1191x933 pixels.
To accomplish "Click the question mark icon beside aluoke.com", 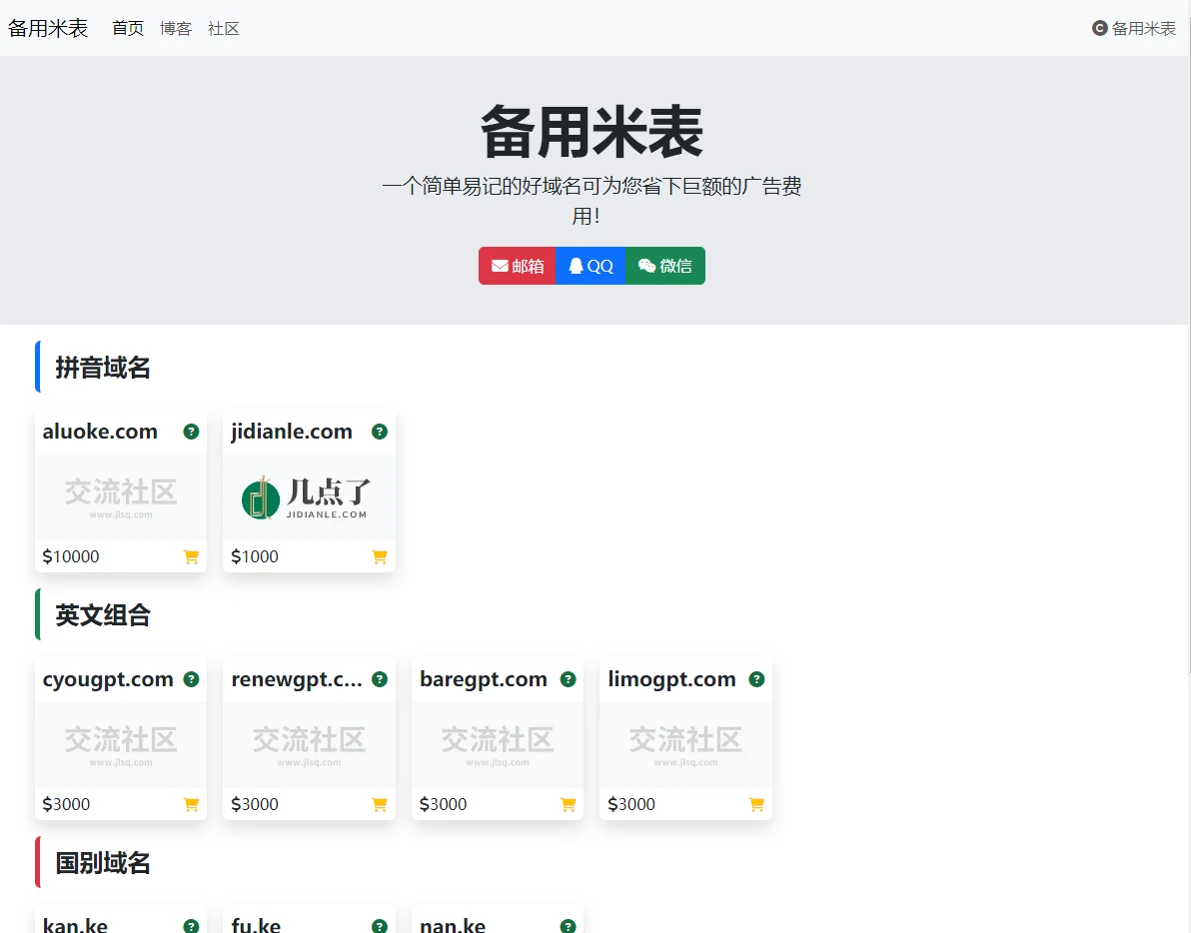I will point(191,432).
